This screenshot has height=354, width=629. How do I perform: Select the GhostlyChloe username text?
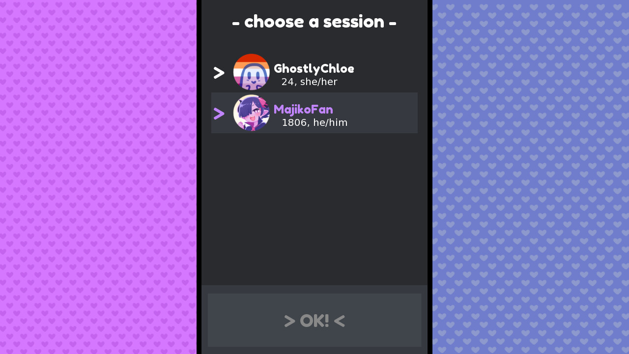(x=314, y=68)
